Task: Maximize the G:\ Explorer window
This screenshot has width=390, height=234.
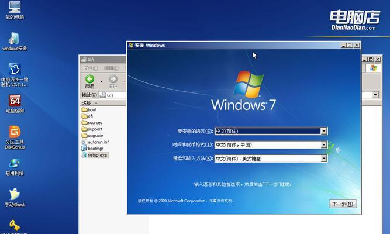Action: click(371, 59)
